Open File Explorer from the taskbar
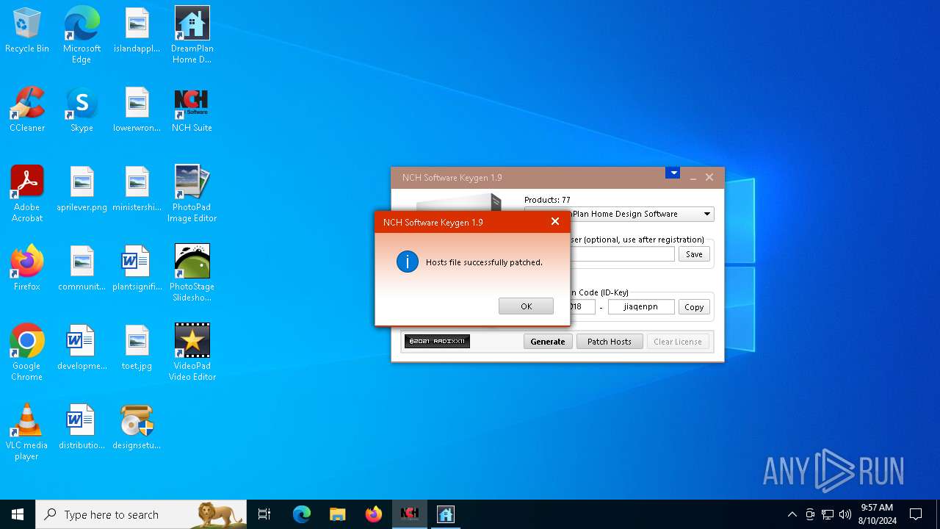Viewport: 940px width, 529px height. (x=338, y=514)
